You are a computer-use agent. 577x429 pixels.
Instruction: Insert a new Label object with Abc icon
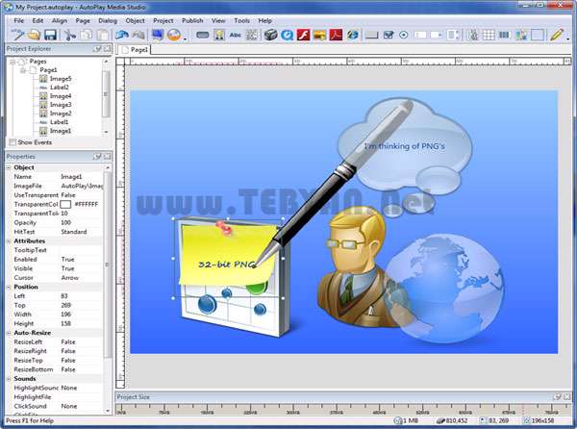(236, 35)
